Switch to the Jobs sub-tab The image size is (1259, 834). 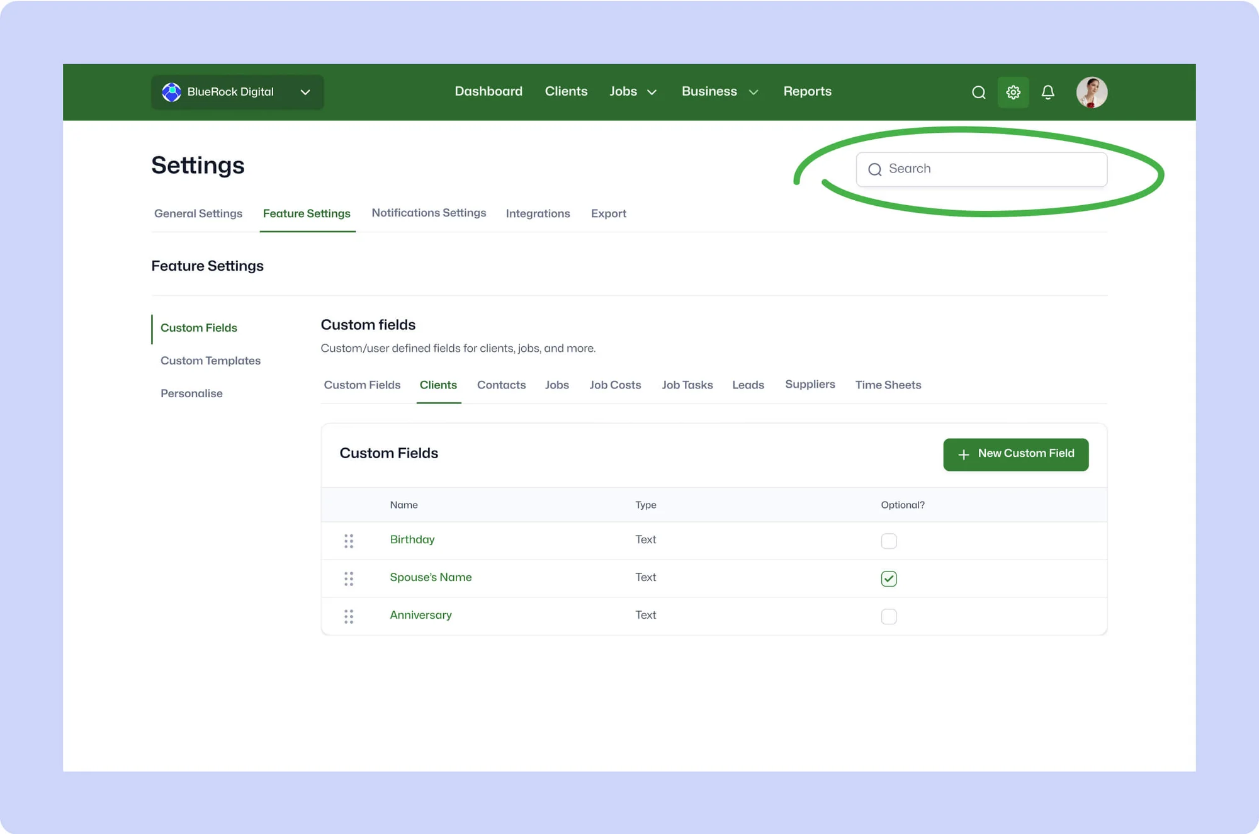click(x=556, y=385)
